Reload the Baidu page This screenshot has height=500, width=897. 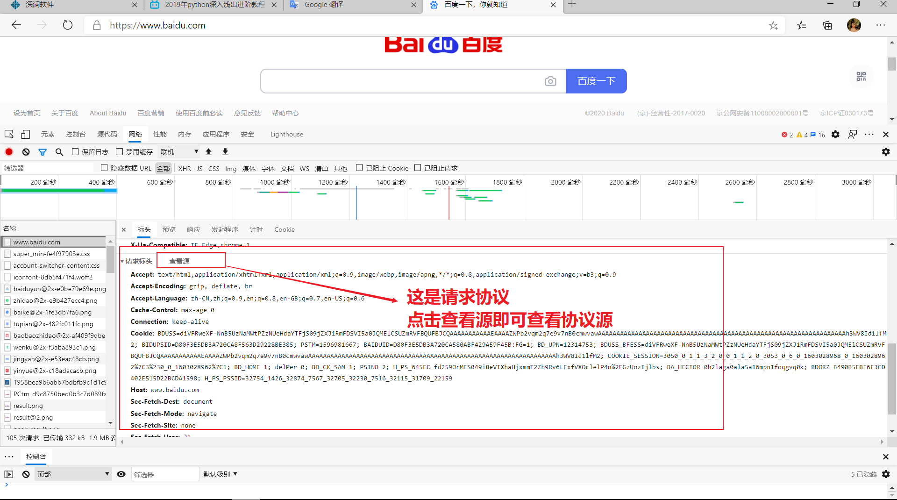(68, 25)
